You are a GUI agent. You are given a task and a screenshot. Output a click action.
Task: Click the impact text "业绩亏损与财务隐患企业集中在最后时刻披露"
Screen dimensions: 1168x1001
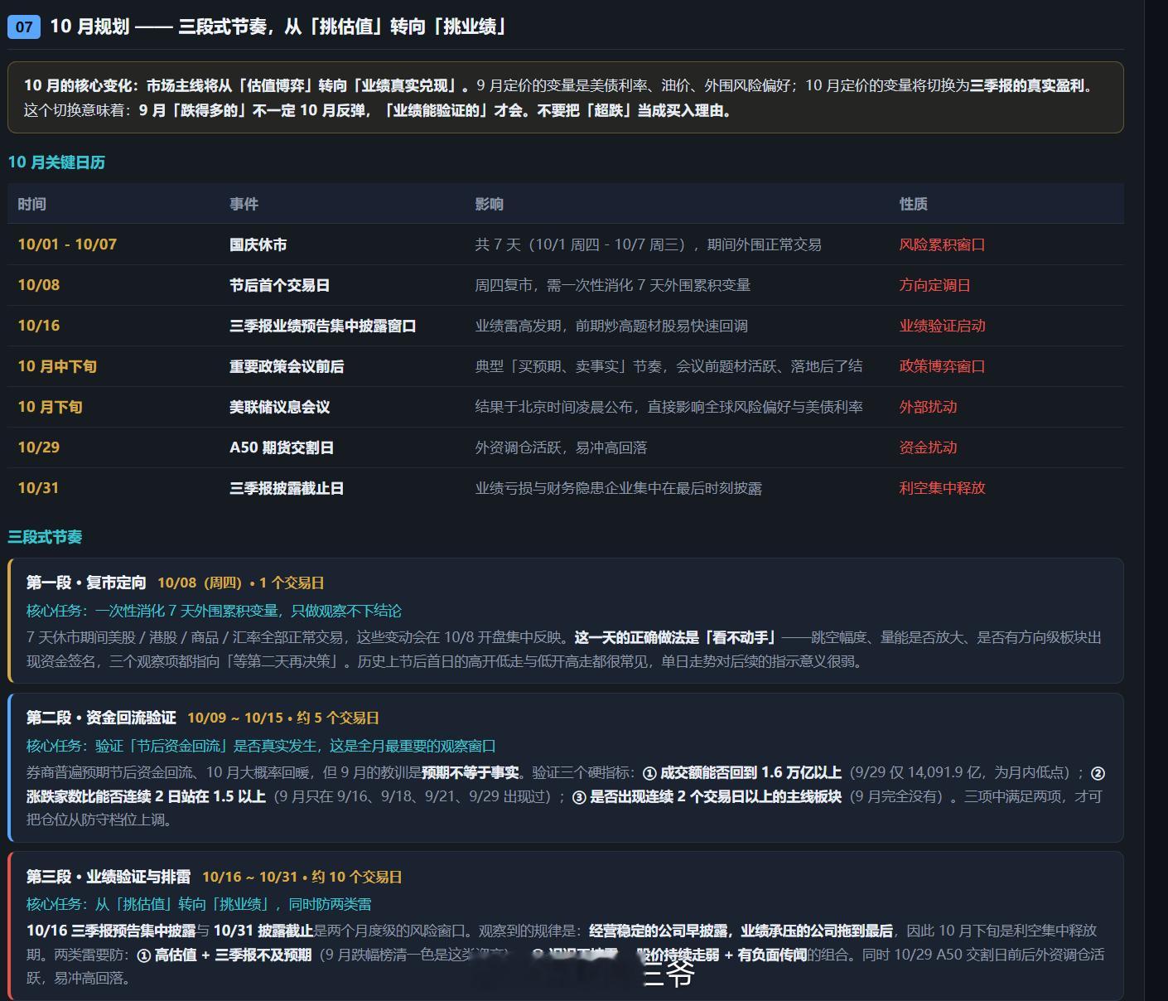(619, 488)
